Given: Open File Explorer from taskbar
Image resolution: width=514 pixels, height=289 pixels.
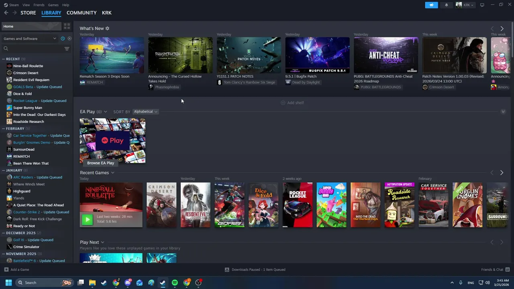Looking at the screenshot, I should pyautogui.click(x=92, y=283).
